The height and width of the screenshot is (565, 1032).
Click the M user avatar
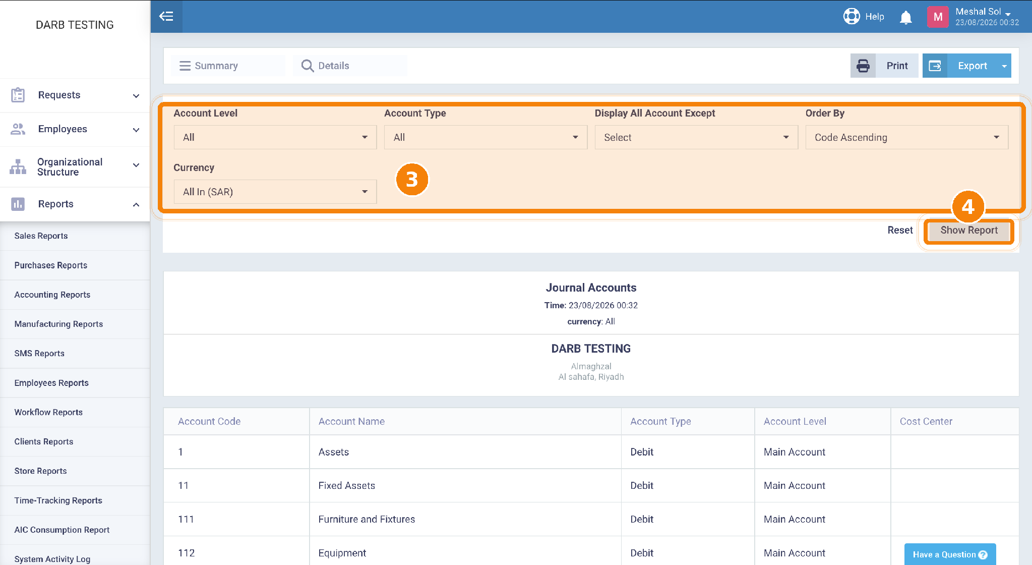938,17
